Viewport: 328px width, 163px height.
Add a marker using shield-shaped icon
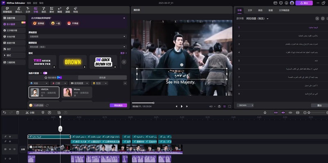[x=43, y=113]
